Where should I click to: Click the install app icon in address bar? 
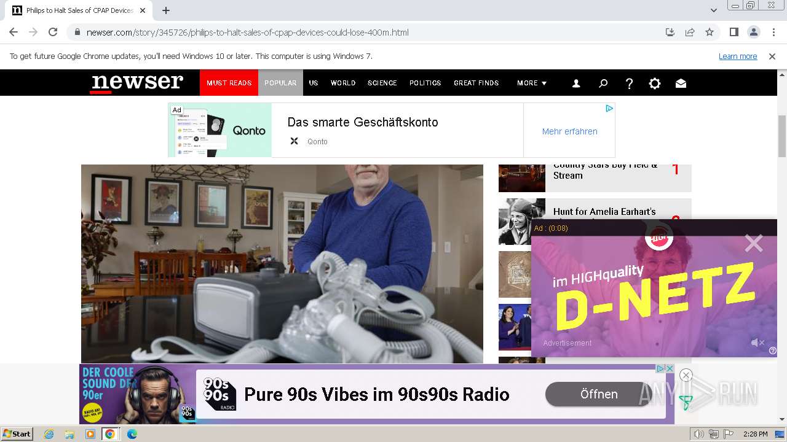click(670, 33)
